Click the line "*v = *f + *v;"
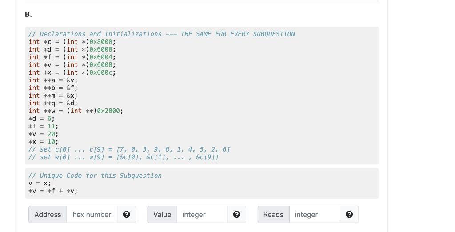 (53, 191)
